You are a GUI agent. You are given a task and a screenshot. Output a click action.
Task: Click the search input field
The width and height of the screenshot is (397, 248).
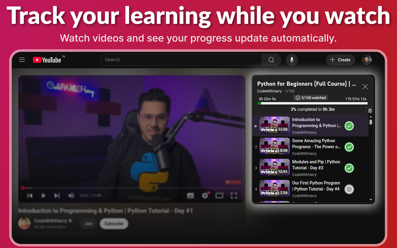click(180, 60)
